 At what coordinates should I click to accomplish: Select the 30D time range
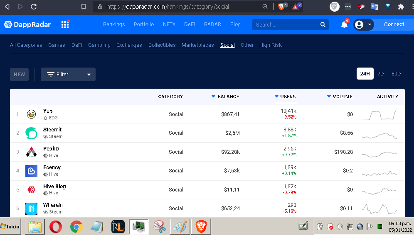396,74
